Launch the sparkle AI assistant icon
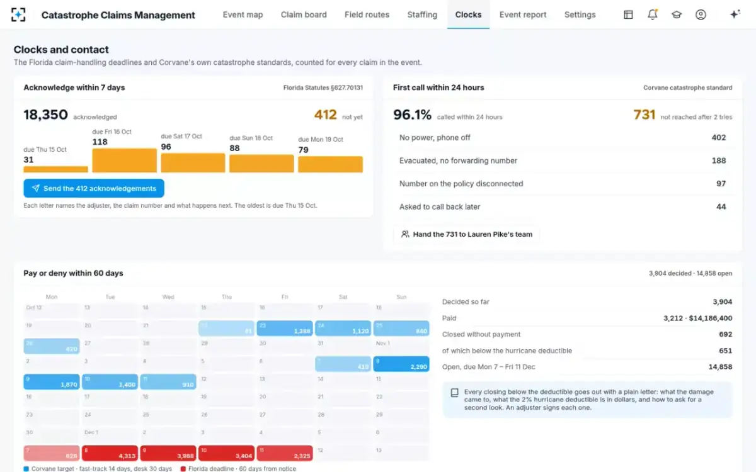The height and width of the screenshot is (472, 756). tap(735, 14)
